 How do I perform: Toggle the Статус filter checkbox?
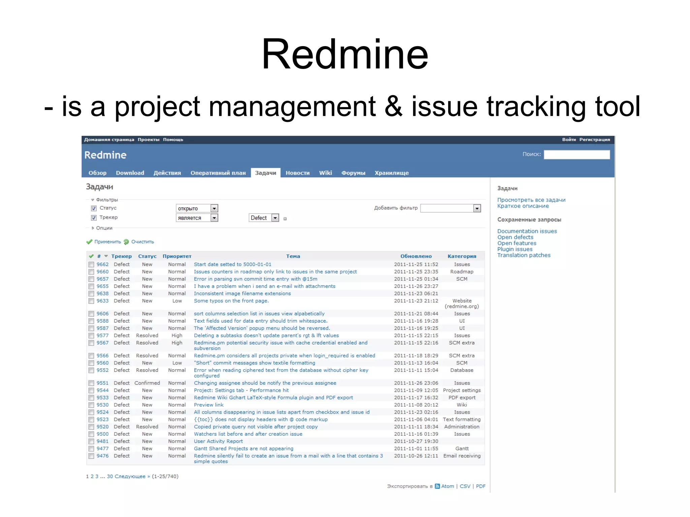pos(94,208)
